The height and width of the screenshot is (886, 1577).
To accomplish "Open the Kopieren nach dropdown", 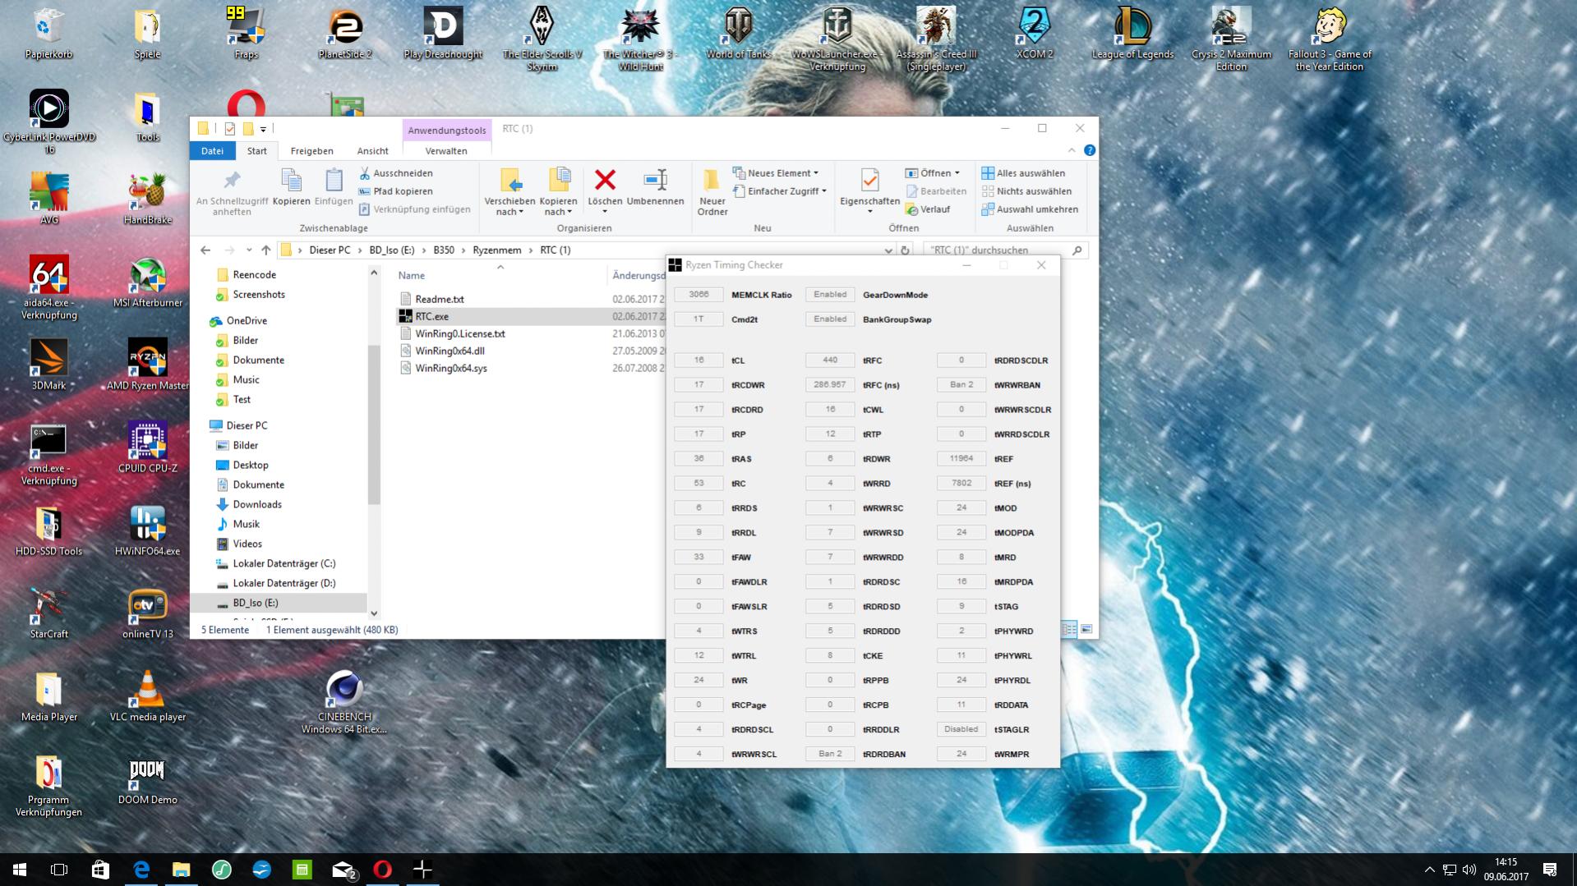I will 558,192.
